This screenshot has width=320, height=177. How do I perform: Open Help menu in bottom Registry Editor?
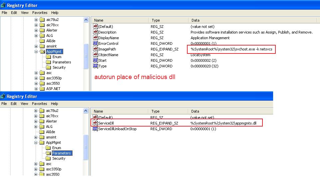pyautogui.click(x=54, y=104)
